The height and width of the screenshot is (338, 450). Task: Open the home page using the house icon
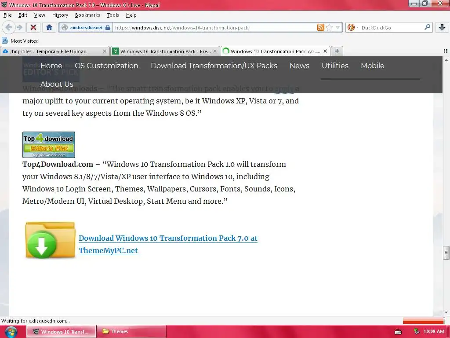(x=49, y=27)
